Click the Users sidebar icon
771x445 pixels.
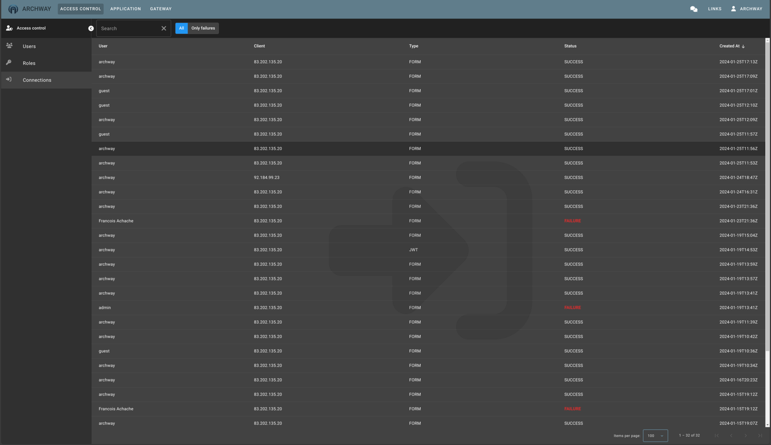click(10, 46)
